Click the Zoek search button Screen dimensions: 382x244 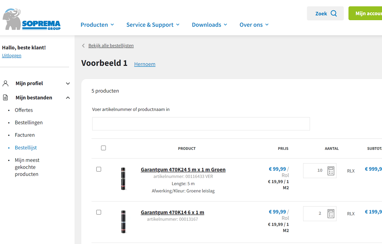325,13
